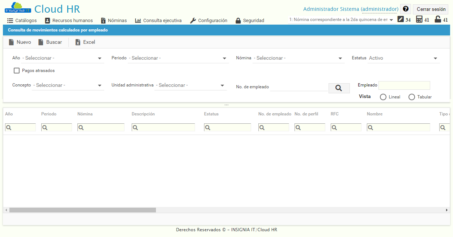Open the Unidad administrativa dropdown
Image resolution: width=453 pixels, height=237 pixels.
tap(191, 85)
